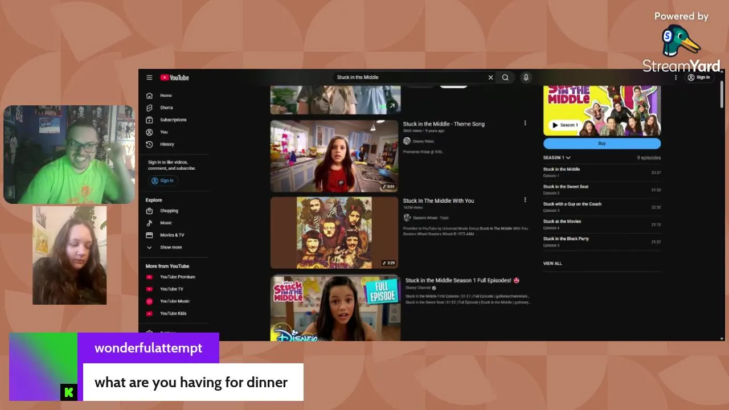Screen dimensions: 729x410
Task: Open the three-dot settings menu beside Sign in
Action: coord(676,77)
